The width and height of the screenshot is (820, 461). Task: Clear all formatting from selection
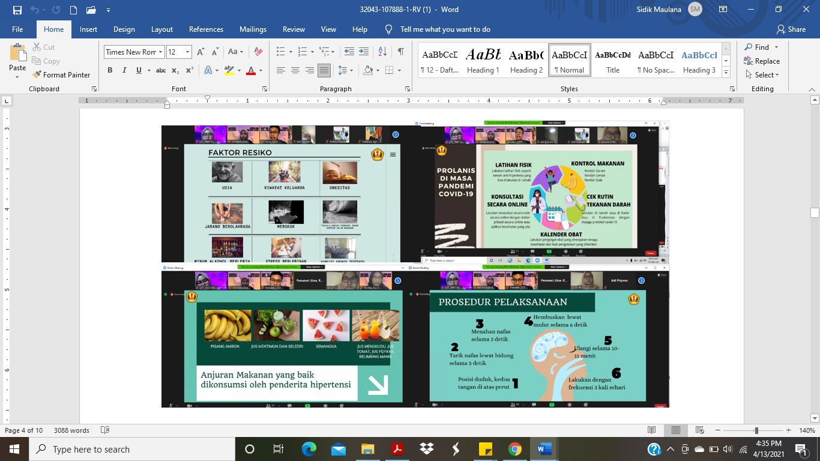click(x=259, y=52)
